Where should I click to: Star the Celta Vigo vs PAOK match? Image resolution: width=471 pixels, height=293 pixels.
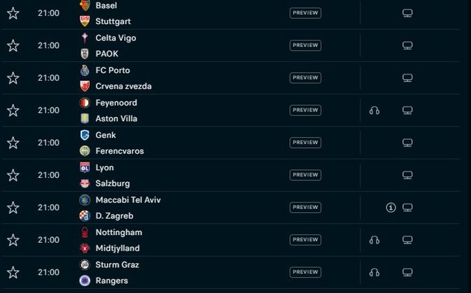click(13, 46)
